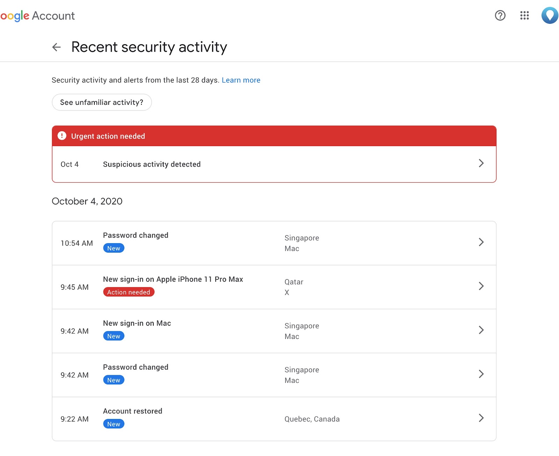The height and width of the screenshot is (456, 559).
Task: Open chevron for Account restored entry
Action: [x=481, y=418]
